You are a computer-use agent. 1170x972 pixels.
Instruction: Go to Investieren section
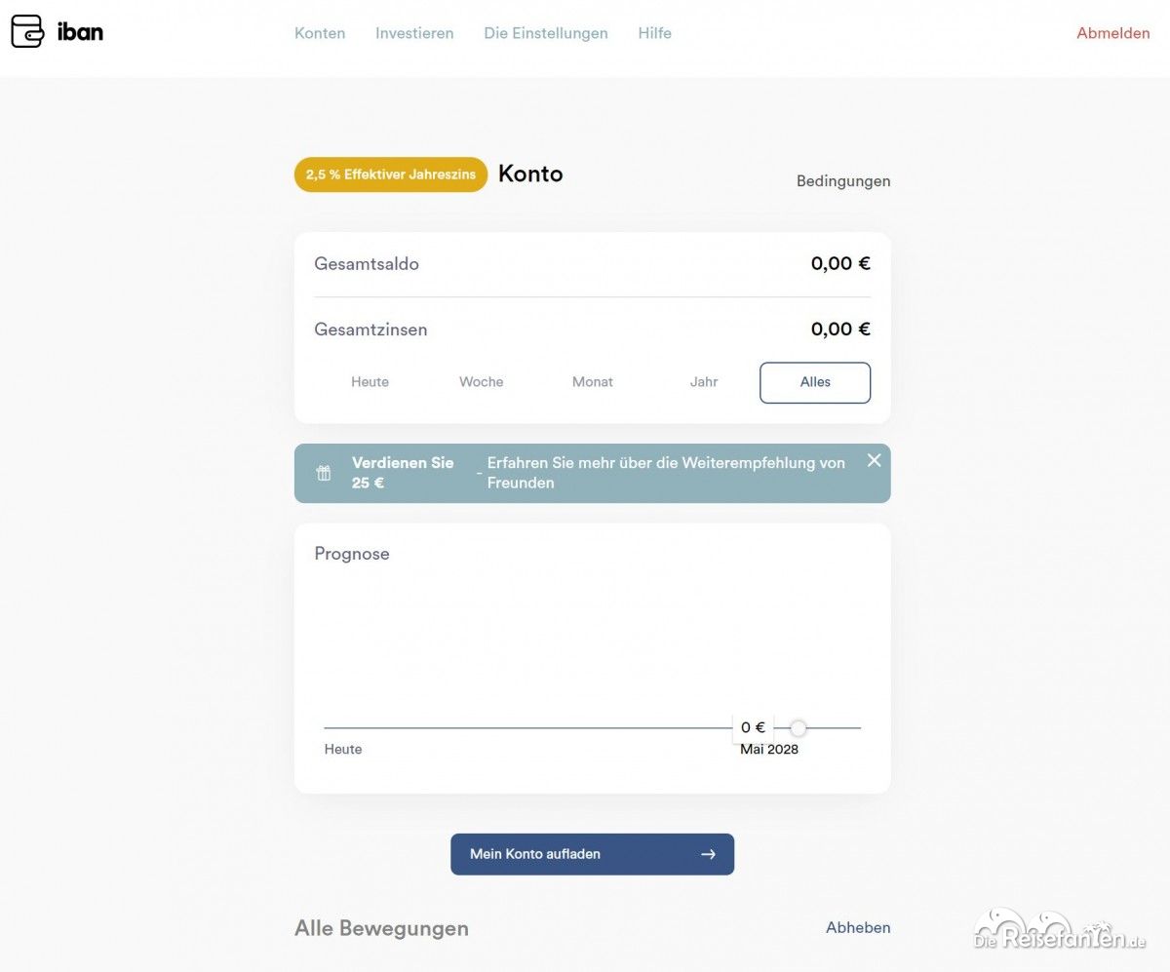click(x=414, y=33)
